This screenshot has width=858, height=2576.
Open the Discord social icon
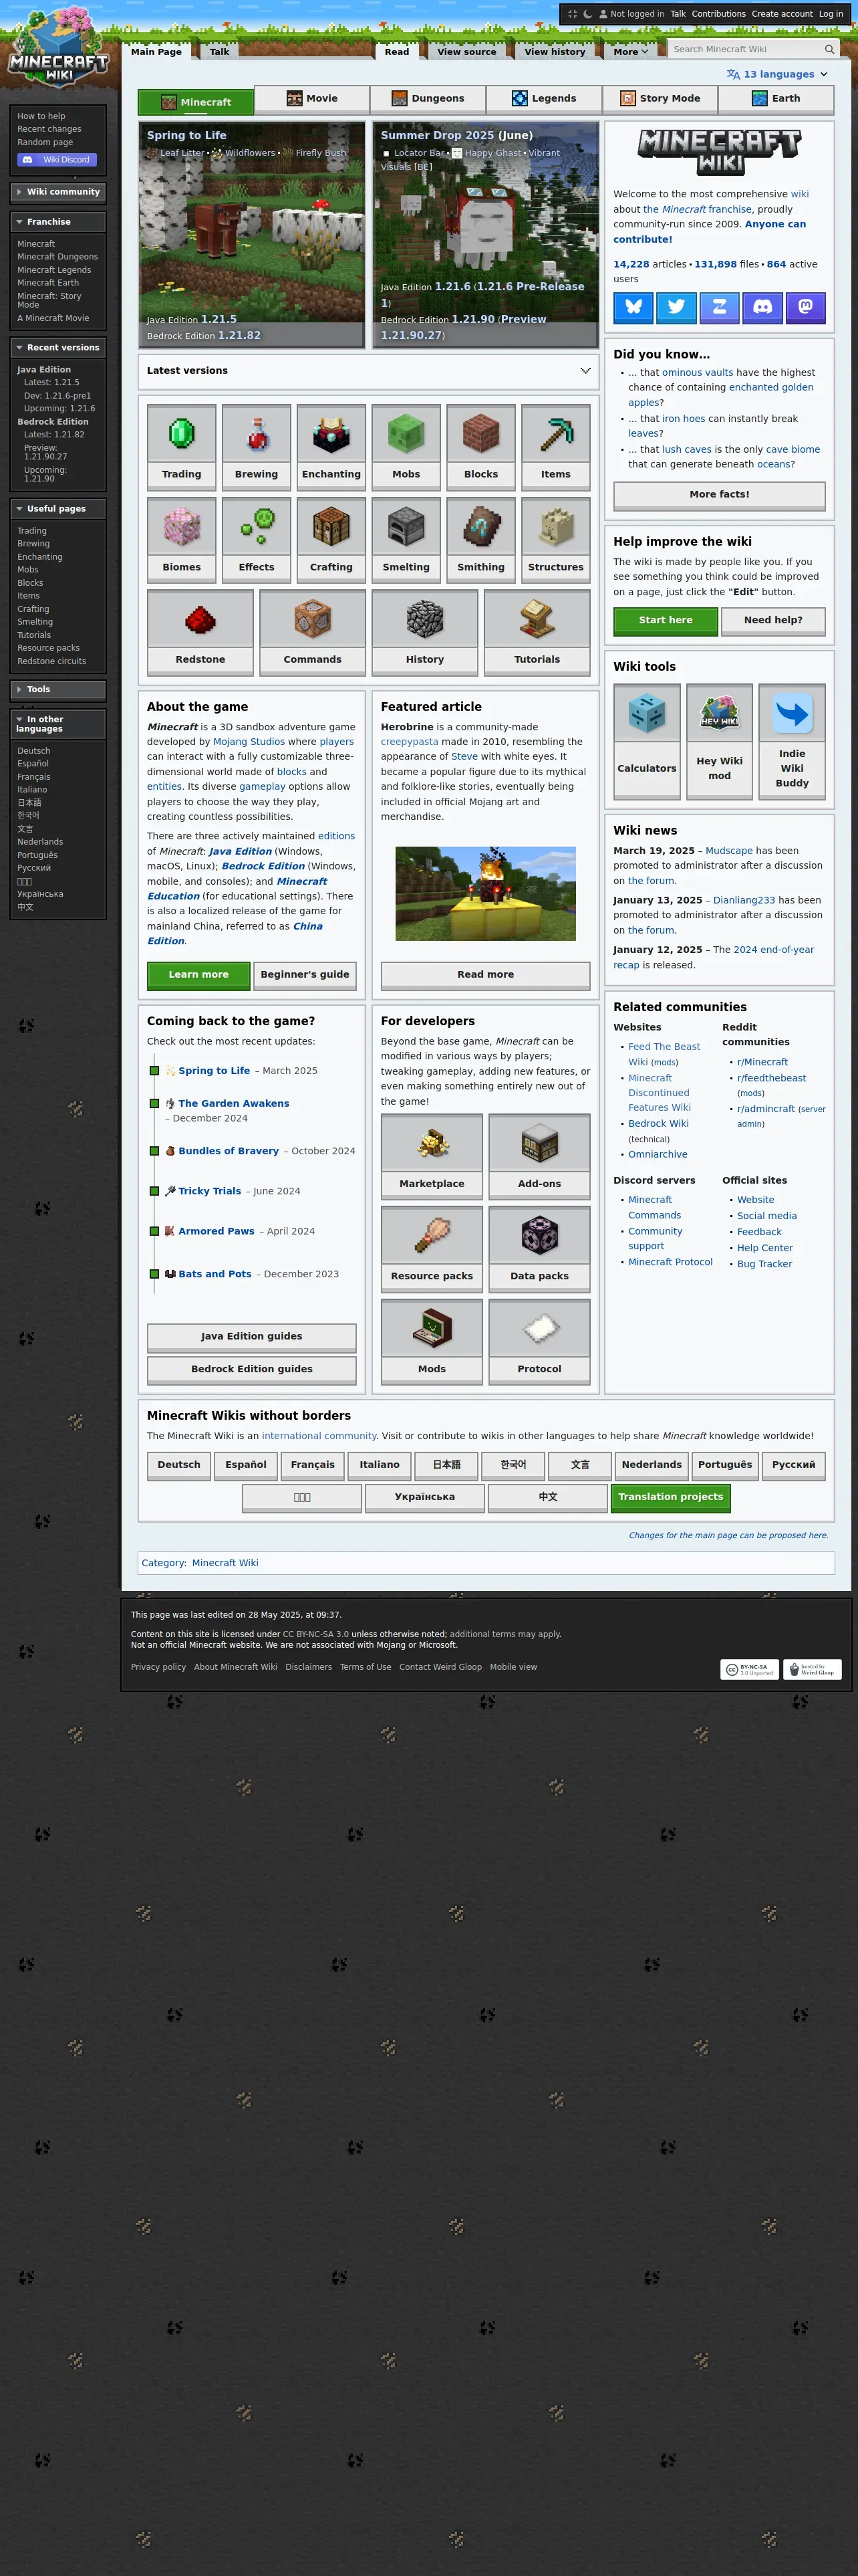coord(762,307)
